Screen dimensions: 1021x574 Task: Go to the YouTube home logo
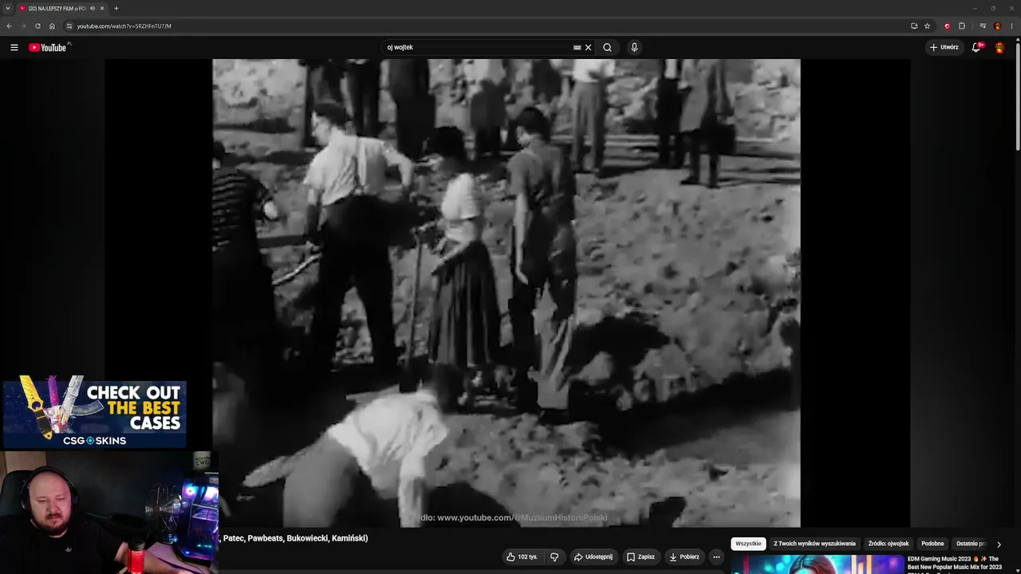[49, 47]
